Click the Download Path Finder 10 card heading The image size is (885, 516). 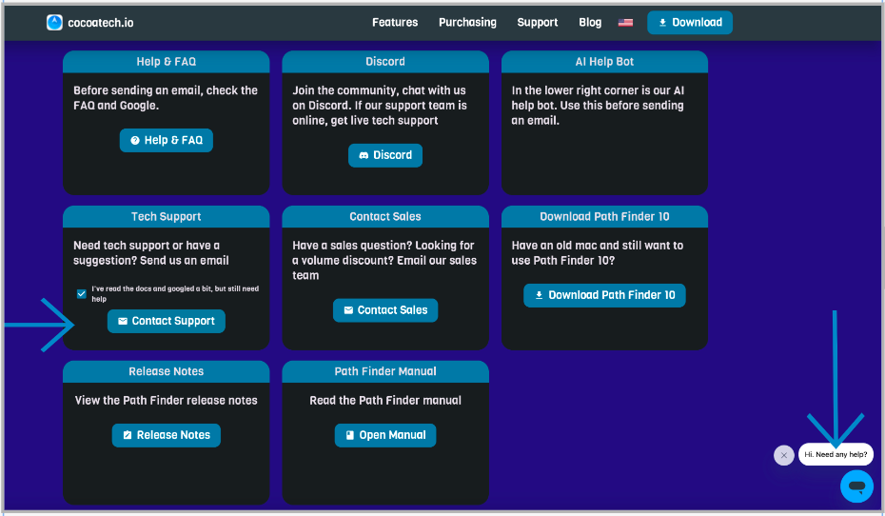[x=604, y=217]
